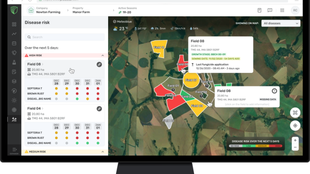Click the 54% humidity reading
Screen dimensions: 310x174
pyautogui.click(x=194, y=29)
